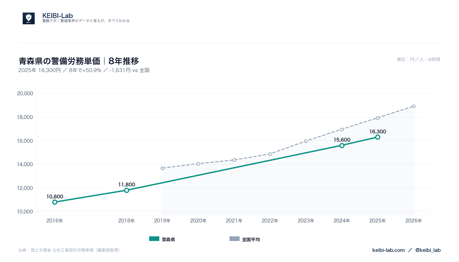Click the national average marker at 2019年
459x262 pixels.
(162, 168)
